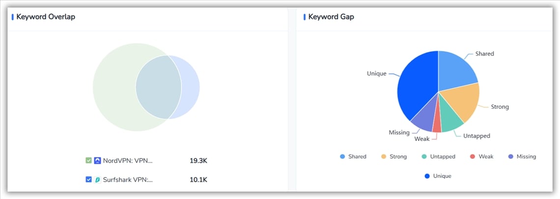Click the Weak pie slice

[437, 125]
